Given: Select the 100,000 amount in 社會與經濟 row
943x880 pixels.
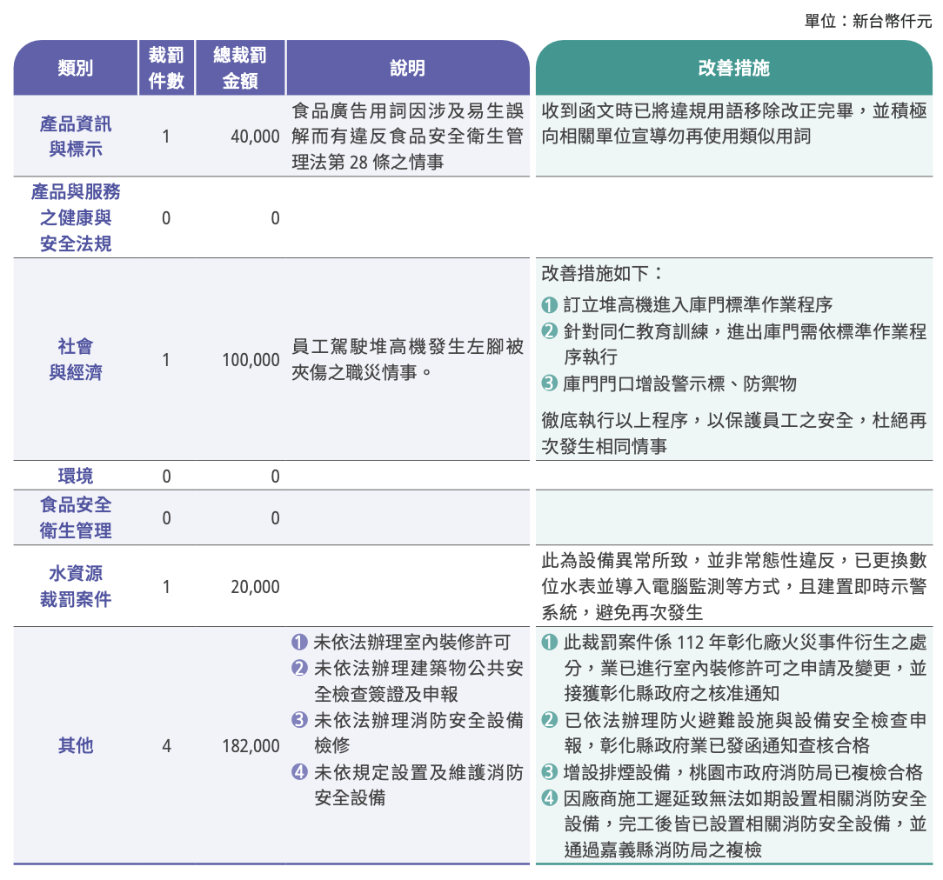Looking at the screenshot, I should 251,359.
